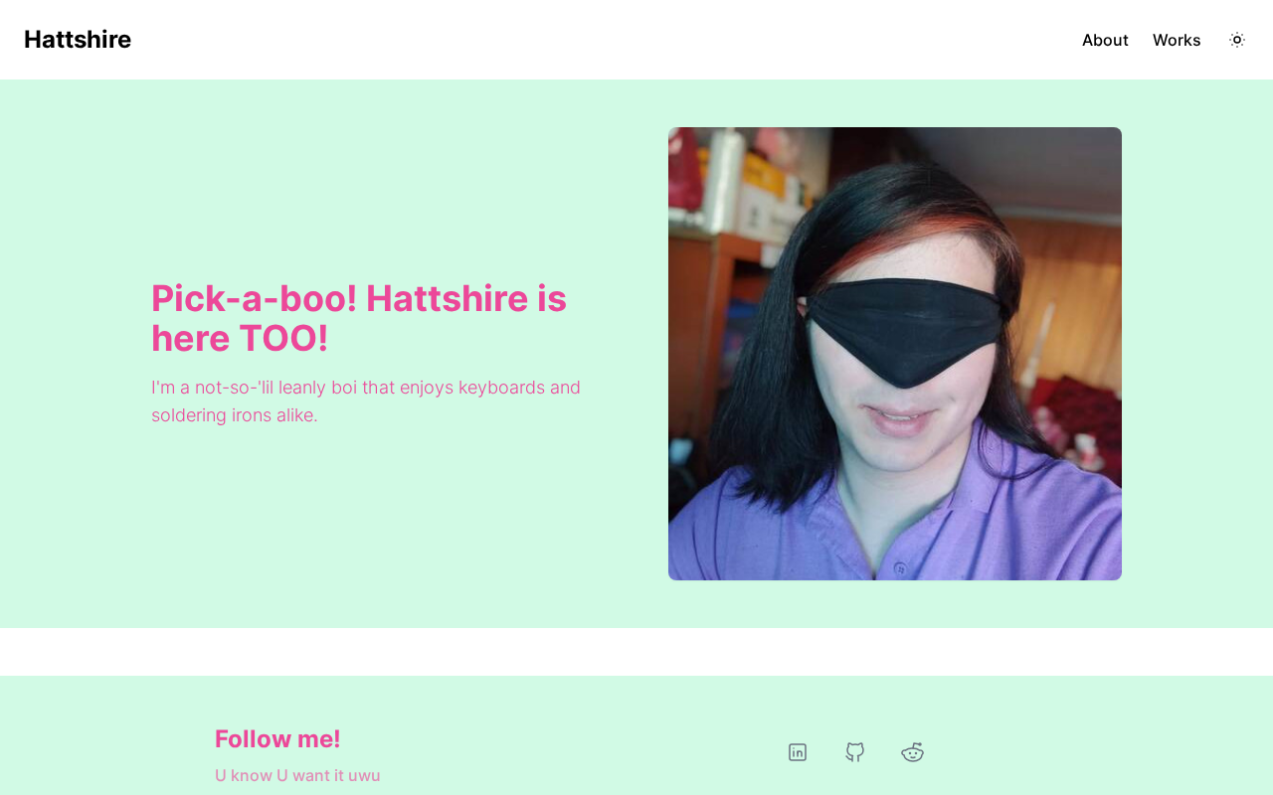Click the Hattshire site logo
The width and height of the screenshot is (1273, 795).
(x=78, y=40)
